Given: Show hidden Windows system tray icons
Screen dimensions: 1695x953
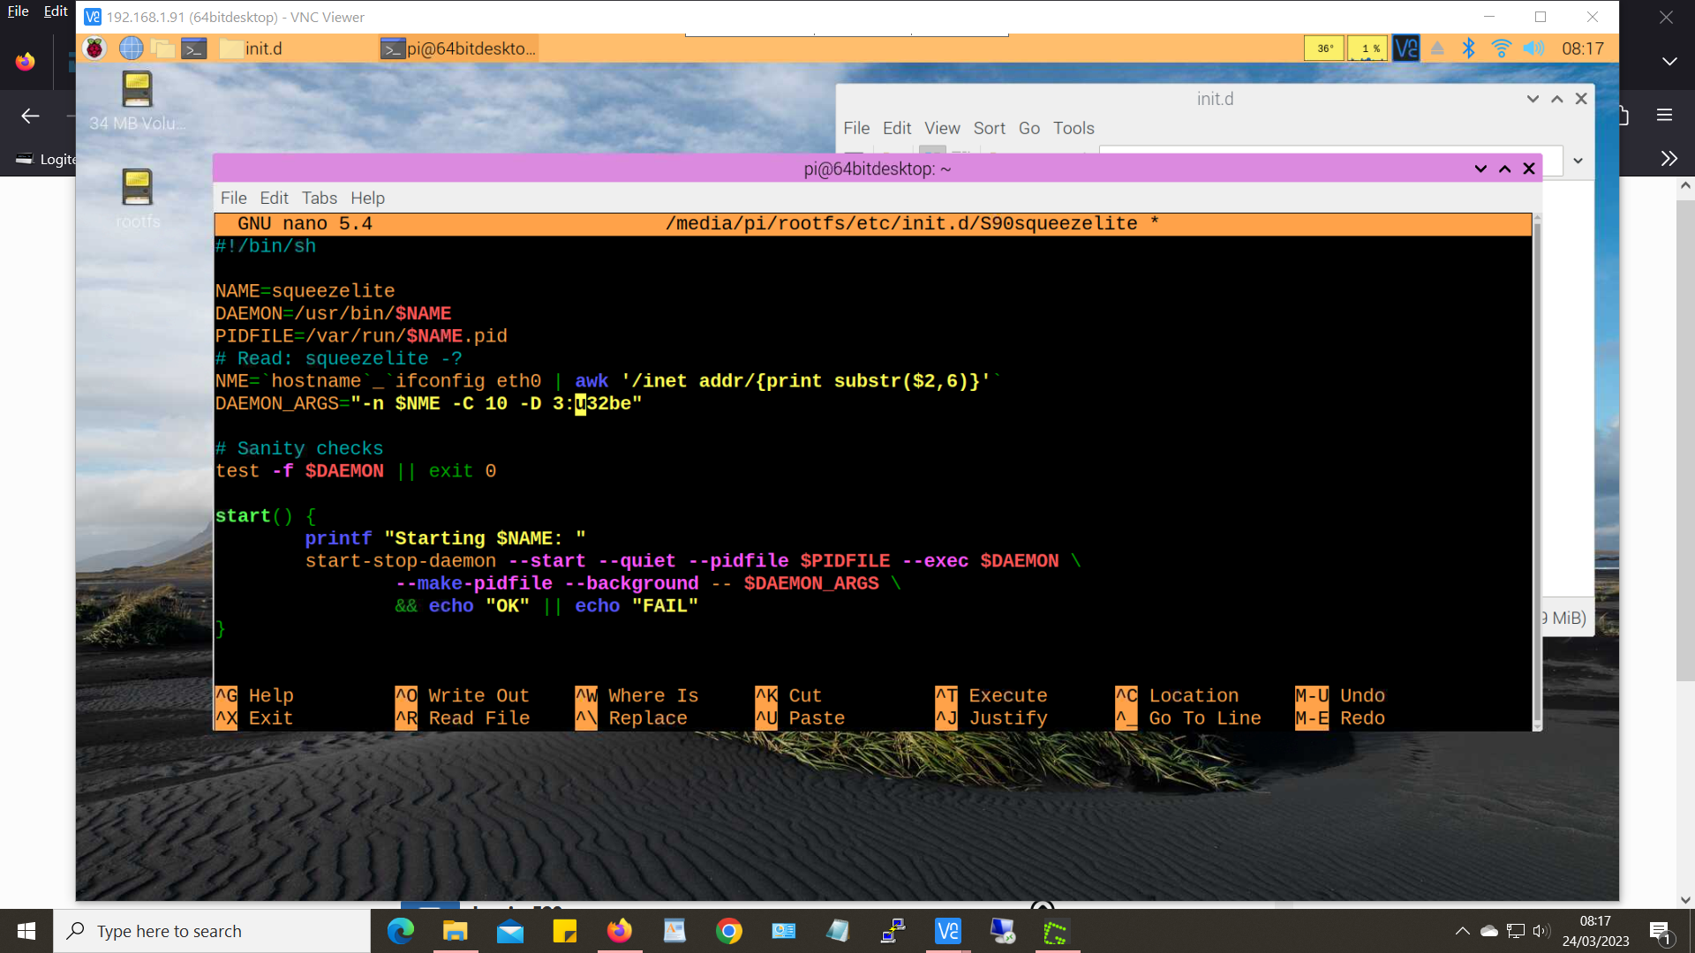Looking at the screenshot, I should [x=1462, y=931].
